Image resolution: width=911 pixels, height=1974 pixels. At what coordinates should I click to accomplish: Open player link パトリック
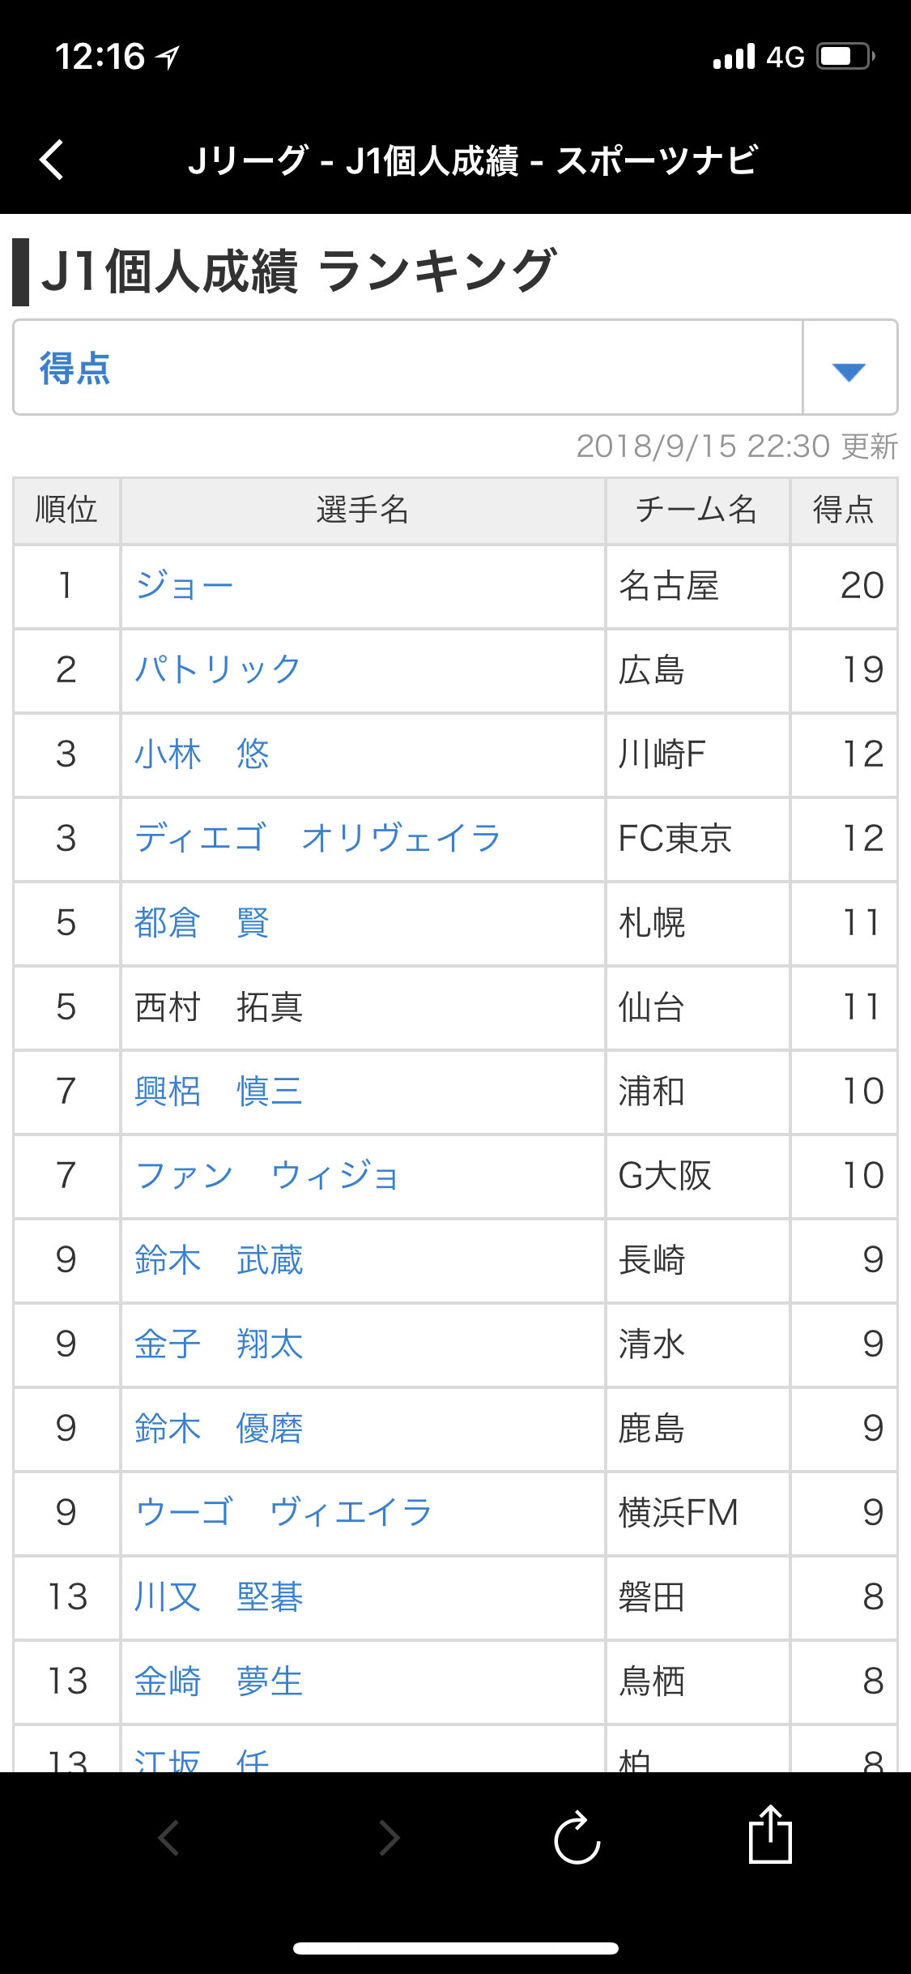(x=218, y=670)
